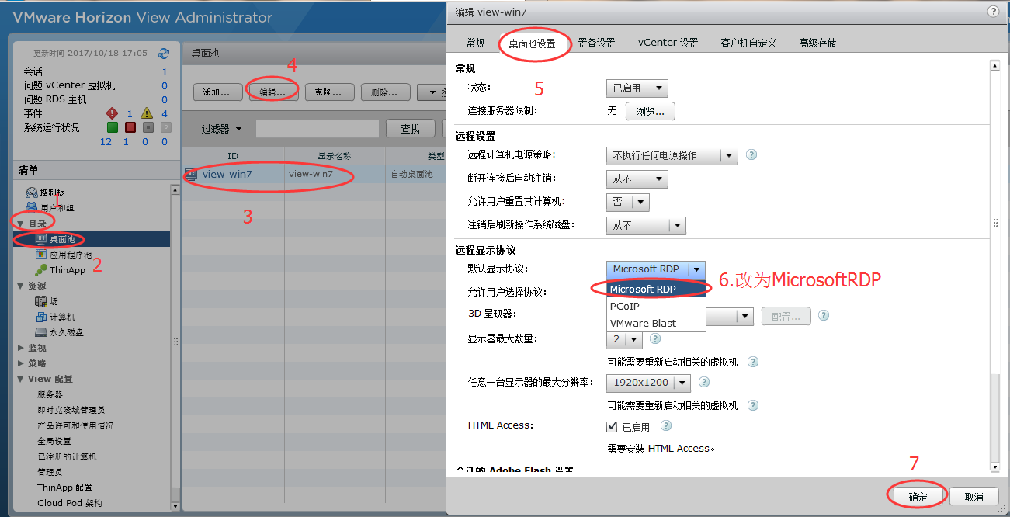Screen dimensions: 1010x517
Task: Click the view-win7 pool row icon
Action: [192, 175]
